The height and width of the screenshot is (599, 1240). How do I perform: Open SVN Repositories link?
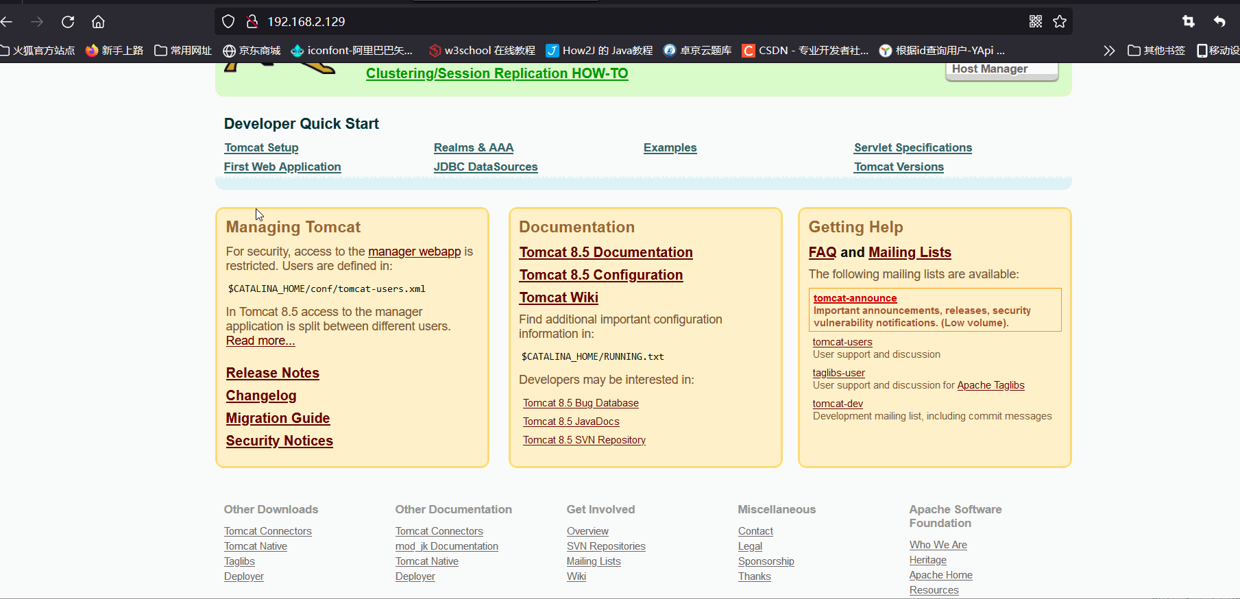tap(606, 546)
